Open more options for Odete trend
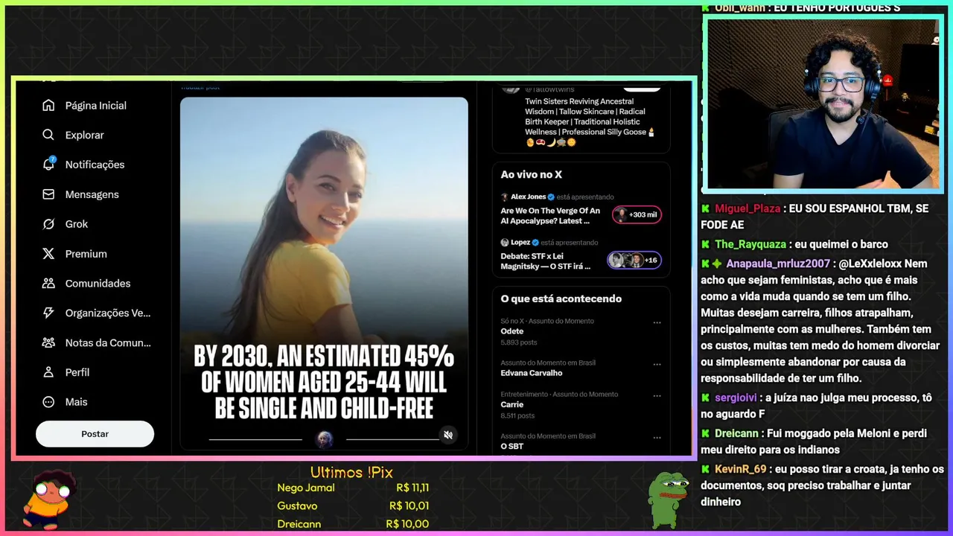This screenshot has height=536, width=953. point(657,322)
